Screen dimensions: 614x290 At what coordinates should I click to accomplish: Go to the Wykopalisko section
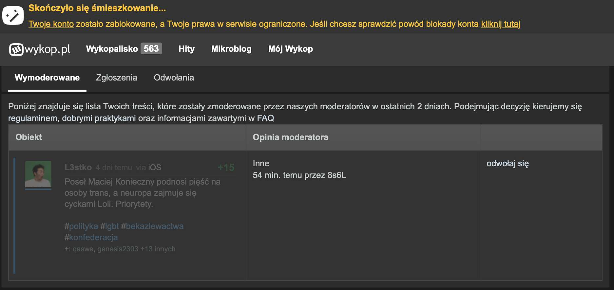click(x=112, y=49)
